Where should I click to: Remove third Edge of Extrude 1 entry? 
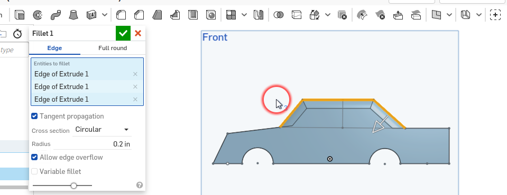(x=135, y=99)
